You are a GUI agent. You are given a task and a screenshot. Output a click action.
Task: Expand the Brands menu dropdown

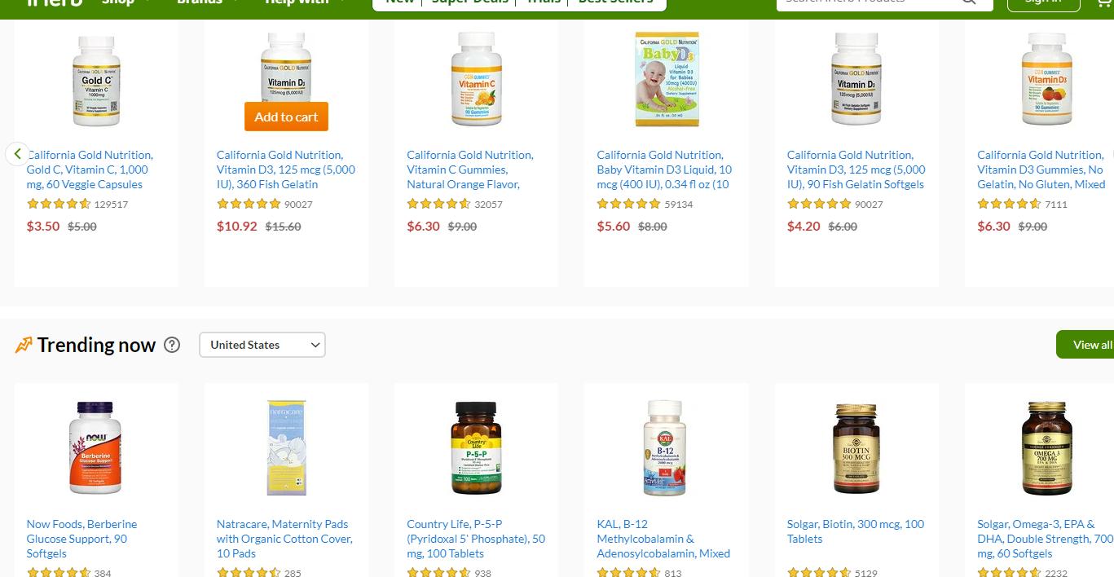pyautogui.click(x=208, y=2)
